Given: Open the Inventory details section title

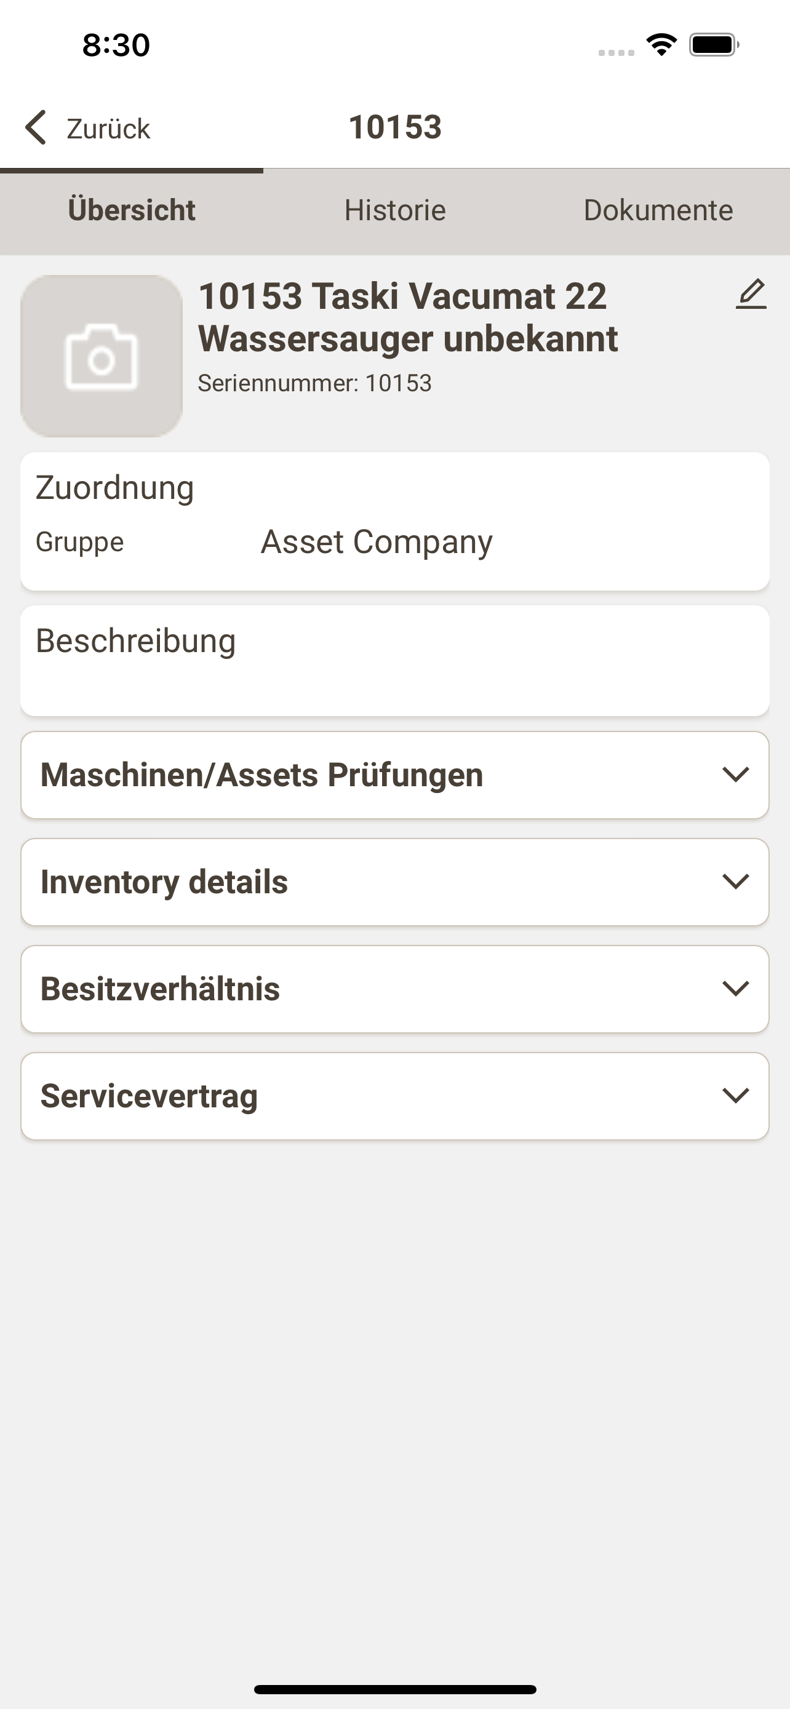Looking at the screenshot, I should pos(164,882).
